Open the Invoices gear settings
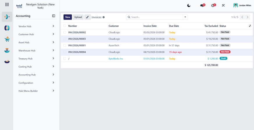Image resolution: width=254 pixels, height=130 pixels. point(104,17)
